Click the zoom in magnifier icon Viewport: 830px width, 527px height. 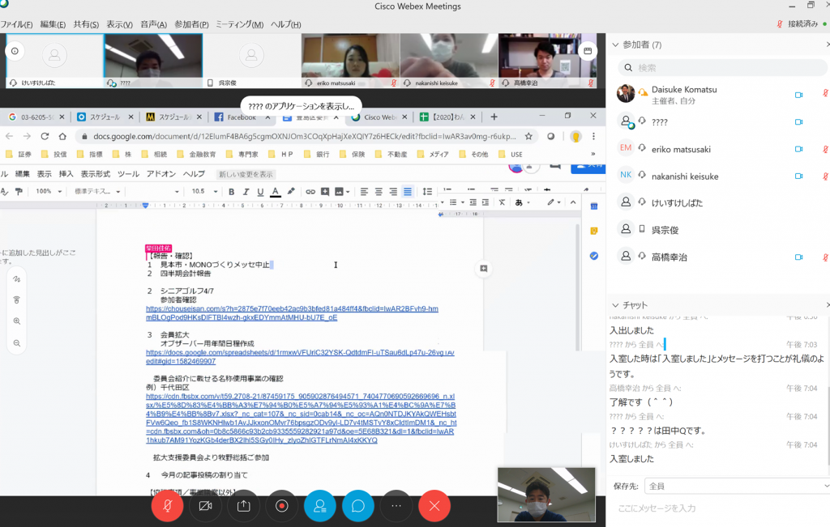[16, 321]
